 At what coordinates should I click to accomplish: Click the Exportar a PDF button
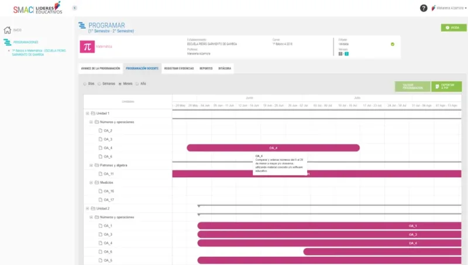pos(446,87)
